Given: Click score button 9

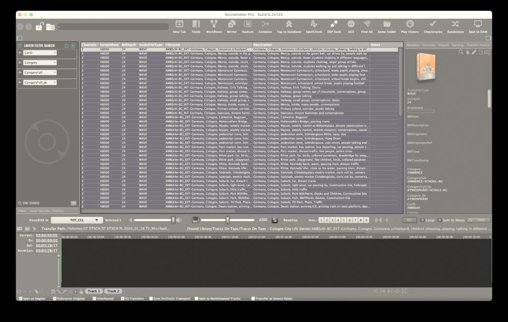Looking at the screenshot, I should (367, 220).
